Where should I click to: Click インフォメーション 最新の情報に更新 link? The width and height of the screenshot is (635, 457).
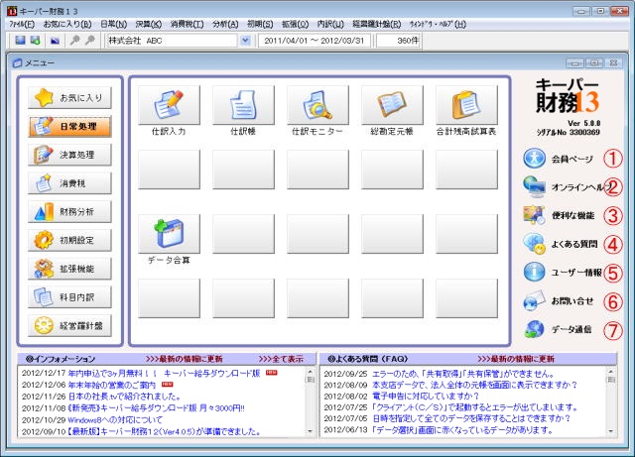(184, 359)
